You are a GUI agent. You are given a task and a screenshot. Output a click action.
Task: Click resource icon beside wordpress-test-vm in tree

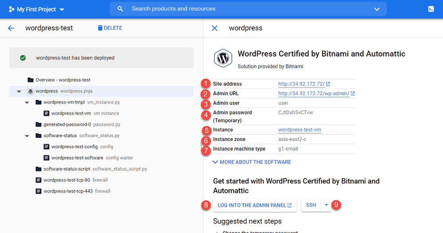tap(47, 113)
